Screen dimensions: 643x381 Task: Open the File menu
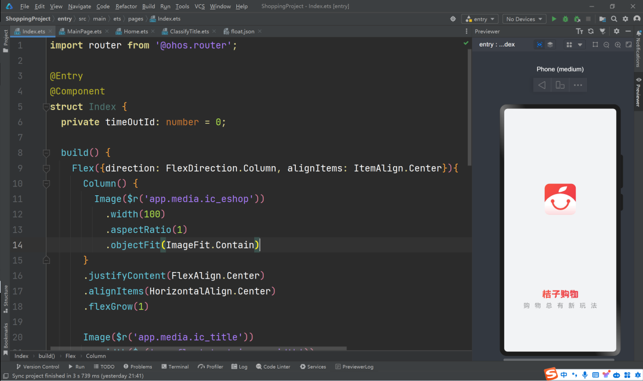point(24,6)
